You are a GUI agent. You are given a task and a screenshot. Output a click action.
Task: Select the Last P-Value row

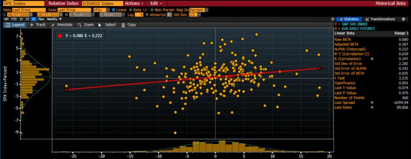click(371, 93)
